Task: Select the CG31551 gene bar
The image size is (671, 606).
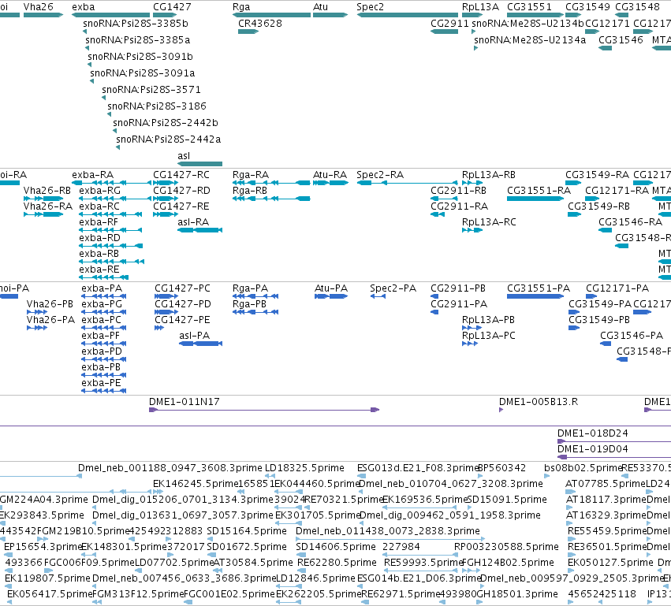Action: (535, 15)
